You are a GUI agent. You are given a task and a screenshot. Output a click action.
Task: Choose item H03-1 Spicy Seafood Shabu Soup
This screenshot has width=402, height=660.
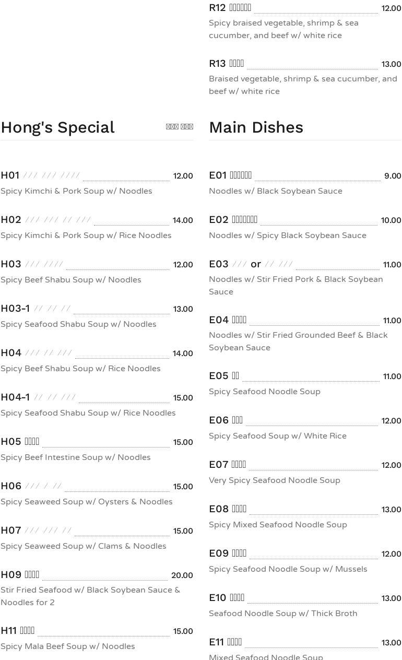point(78,324)
